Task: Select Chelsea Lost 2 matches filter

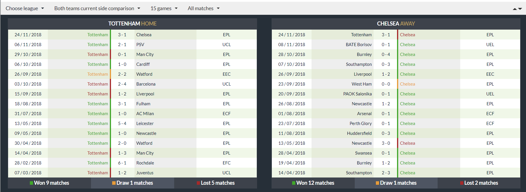Action: 479,183
